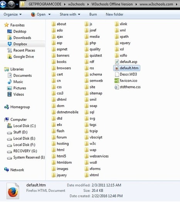The width and height of the screenshot is (180, 202).
Task: Select the default.htm file
Action: (127, 68)
